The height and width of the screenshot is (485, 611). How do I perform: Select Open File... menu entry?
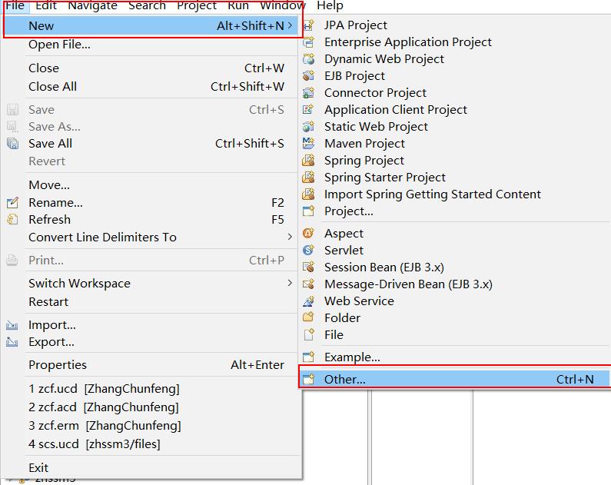[x=59, y=45]
